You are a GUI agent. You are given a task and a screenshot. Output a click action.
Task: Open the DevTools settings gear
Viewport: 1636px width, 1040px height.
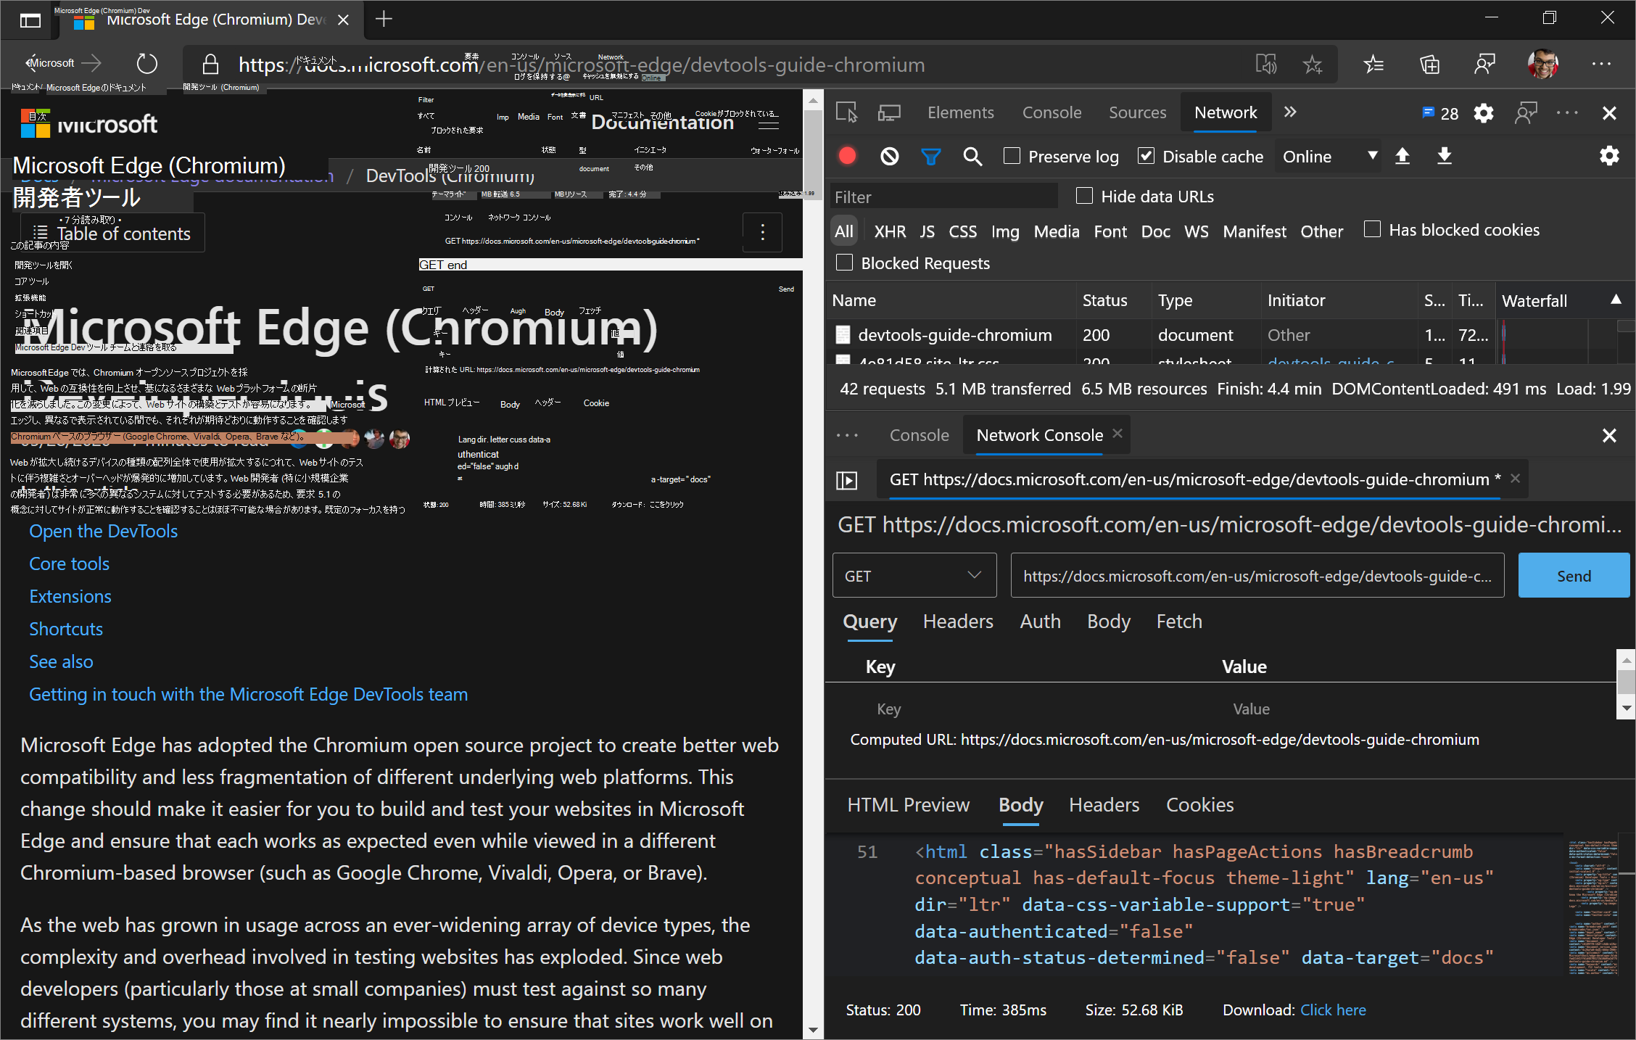1484,113
